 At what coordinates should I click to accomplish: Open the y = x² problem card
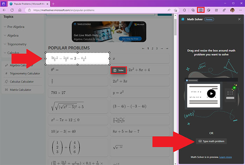[140, 92]
